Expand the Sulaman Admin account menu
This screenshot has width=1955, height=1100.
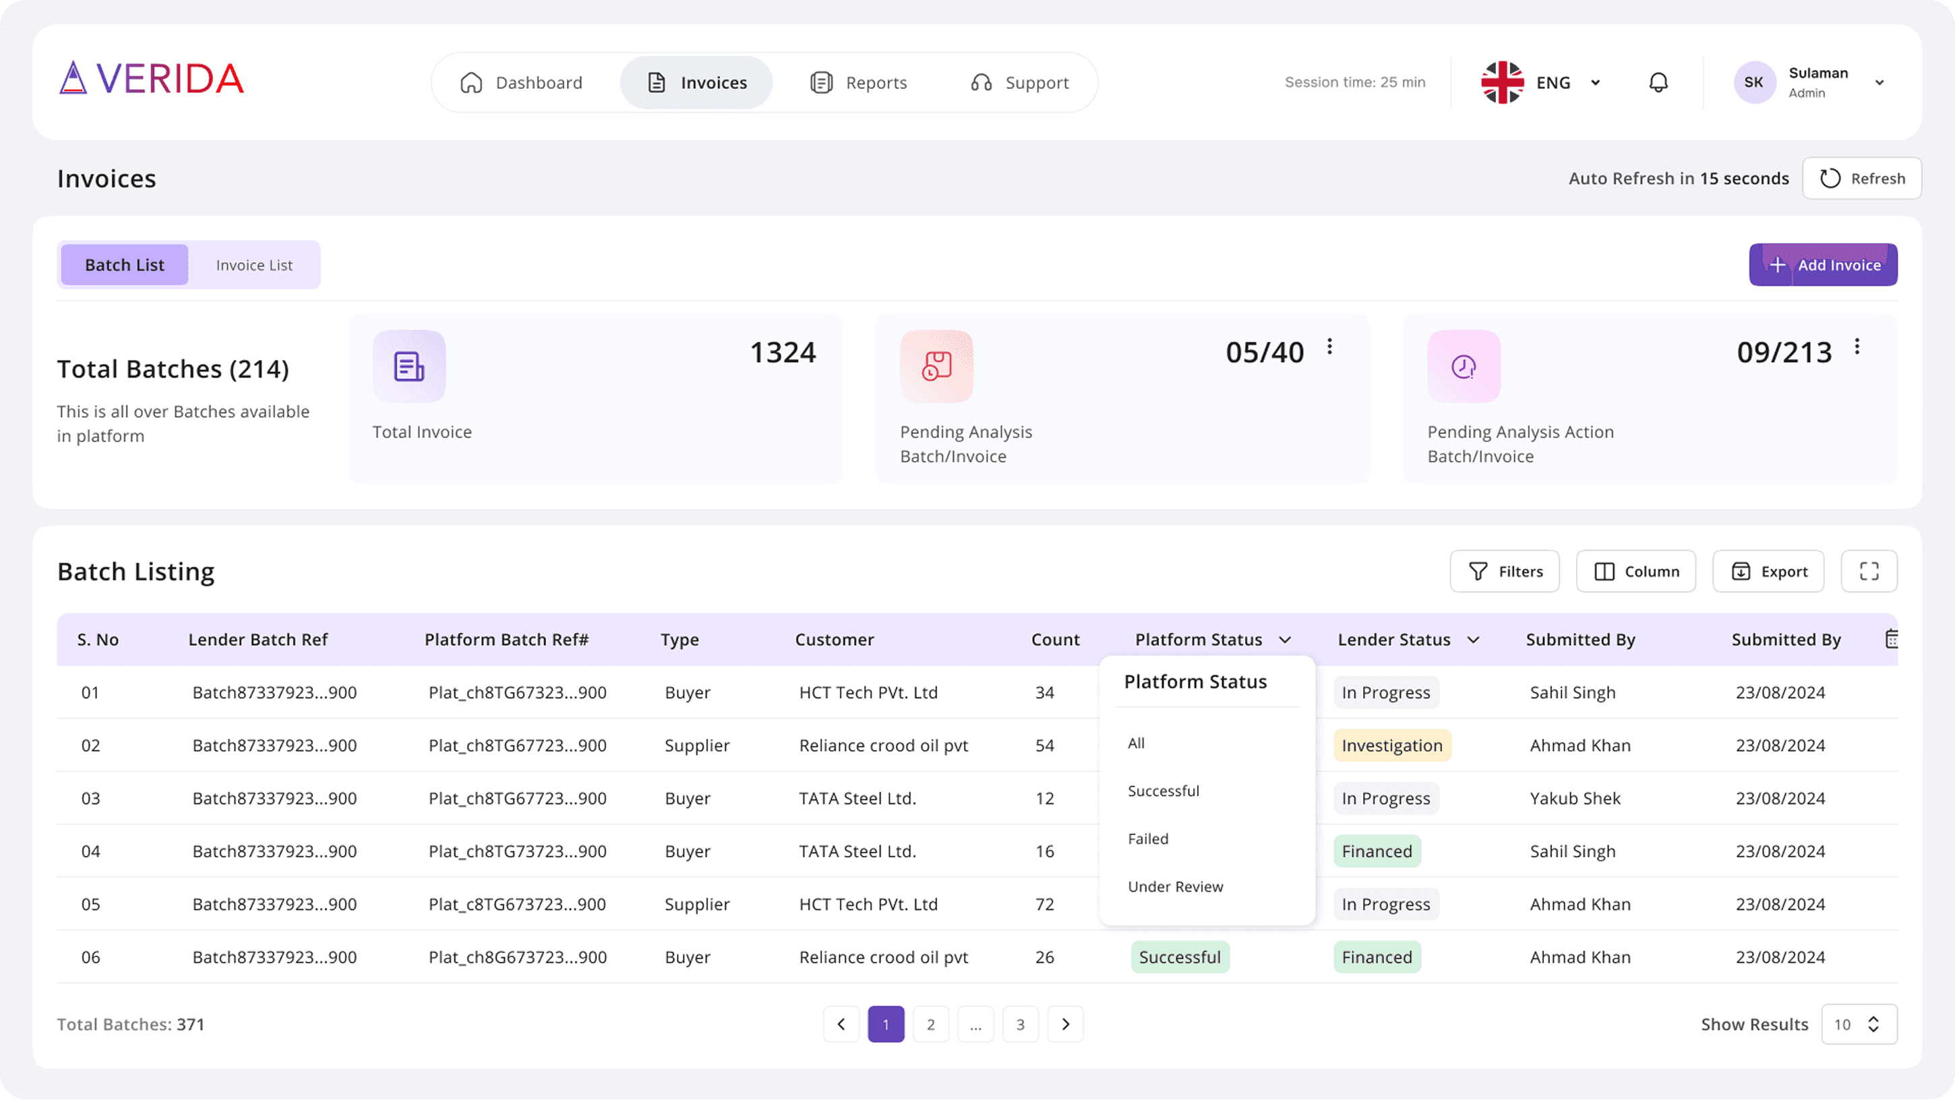1879,83
